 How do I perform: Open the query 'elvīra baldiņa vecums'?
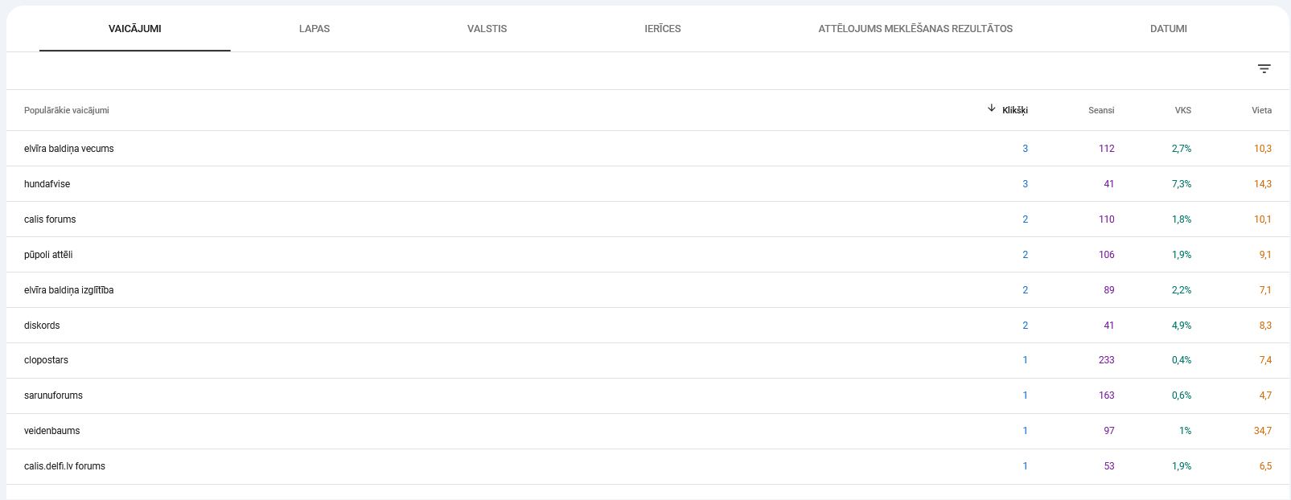coord(69,149)
